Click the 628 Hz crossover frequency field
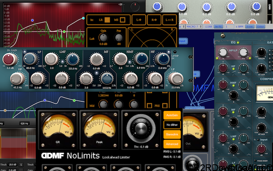 pyautogui.click(x=24, y=124)
